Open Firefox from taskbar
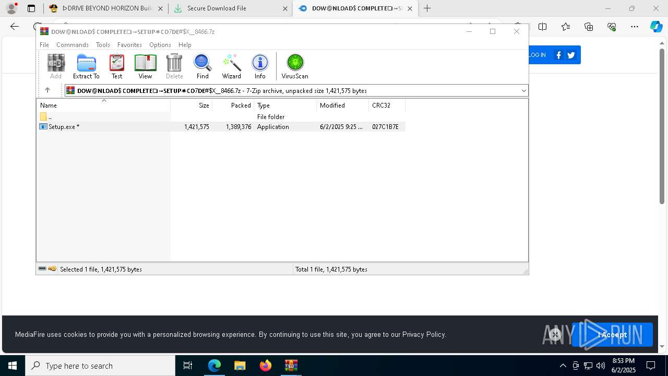The image size is (668, 376). [266, 366]
